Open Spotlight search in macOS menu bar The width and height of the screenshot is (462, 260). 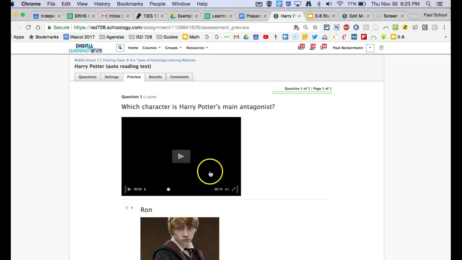point(428,4)
